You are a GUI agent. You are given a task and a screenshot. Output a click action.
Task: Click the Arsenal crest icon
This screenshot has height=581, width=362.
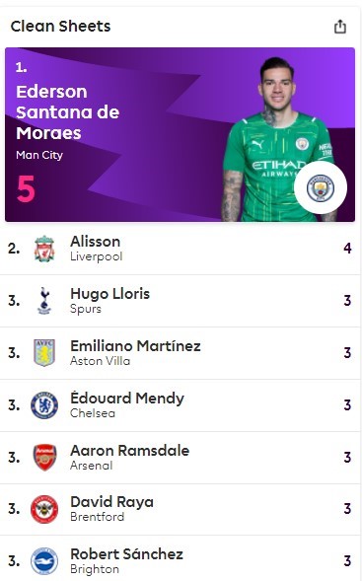coord(44,458)
